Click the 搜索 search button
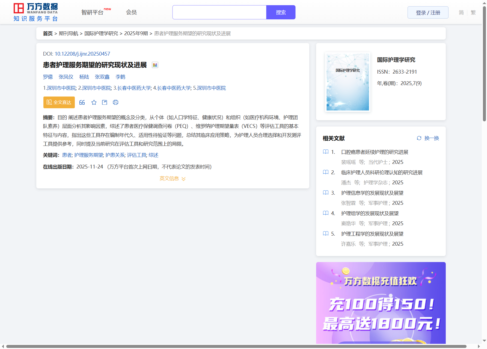Image resolution: width=487 pixels, height=349 pixels. click(281, 13)
